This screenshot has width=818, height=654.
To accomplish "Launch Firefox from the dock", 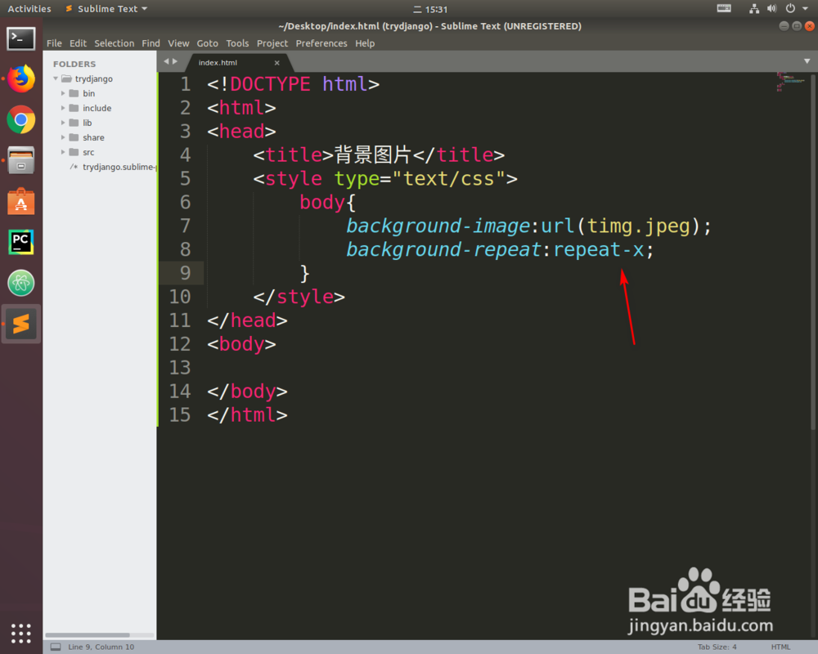I will coord(21,78).
